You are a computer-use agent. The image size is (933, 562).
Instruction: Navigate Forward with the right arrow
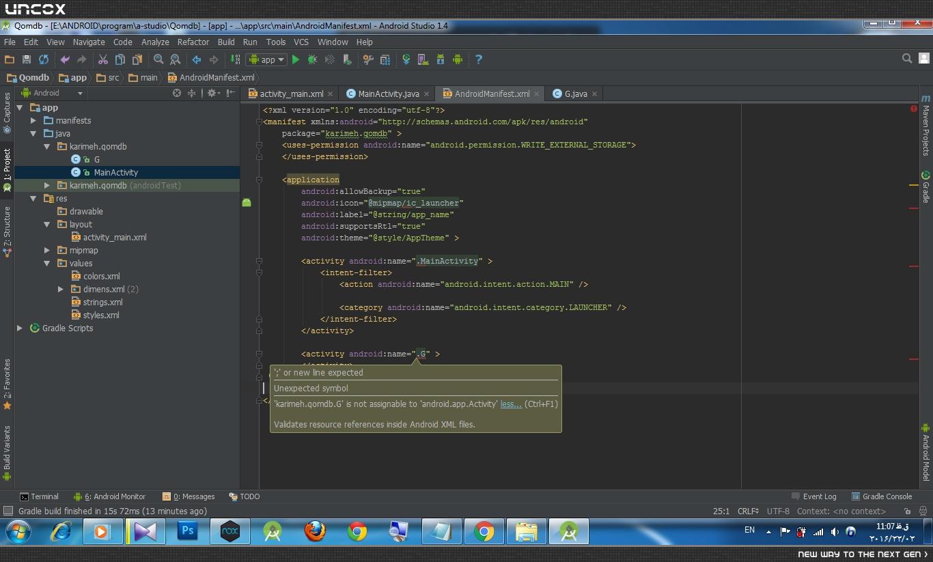pos(214,59)
